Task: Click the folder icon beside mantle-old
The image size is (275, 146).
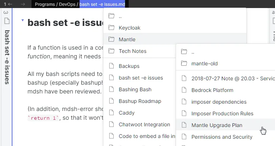Action: tap(184, 64)
